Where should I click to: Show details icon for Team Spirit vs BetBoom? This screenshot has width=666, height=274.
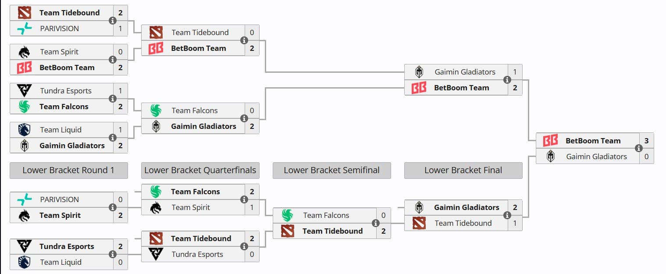coord(113,60)
